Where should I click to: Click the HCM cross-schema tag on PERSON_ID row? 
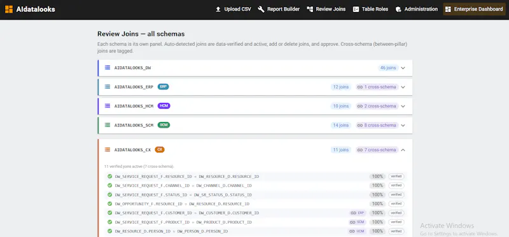357,231
